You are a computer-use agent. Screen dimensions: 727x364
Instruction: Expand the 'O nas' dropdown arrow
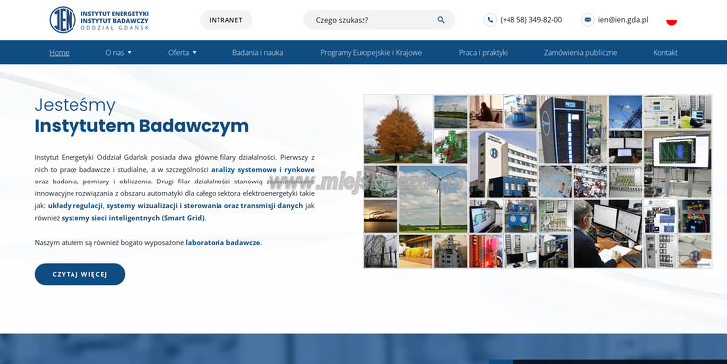pos(130,53)
